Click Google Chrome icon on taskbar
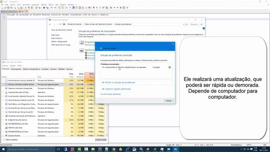The image size is (270, 152). (113, 149)
